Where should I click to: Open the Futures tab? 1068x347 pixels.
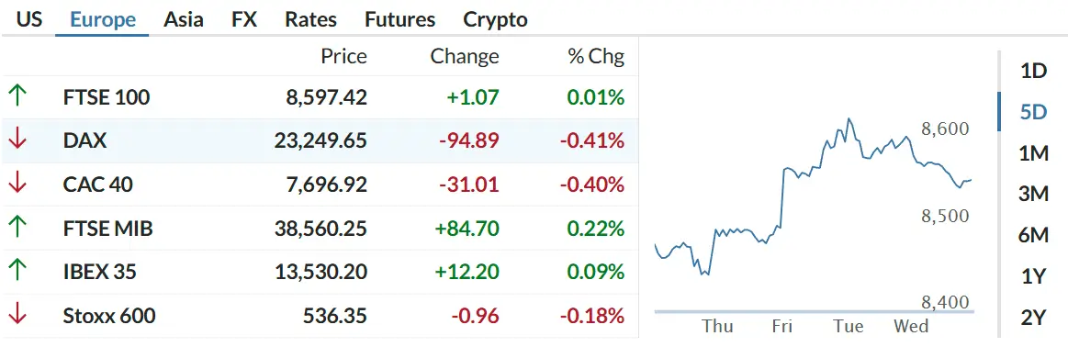(x=399, y=19)
